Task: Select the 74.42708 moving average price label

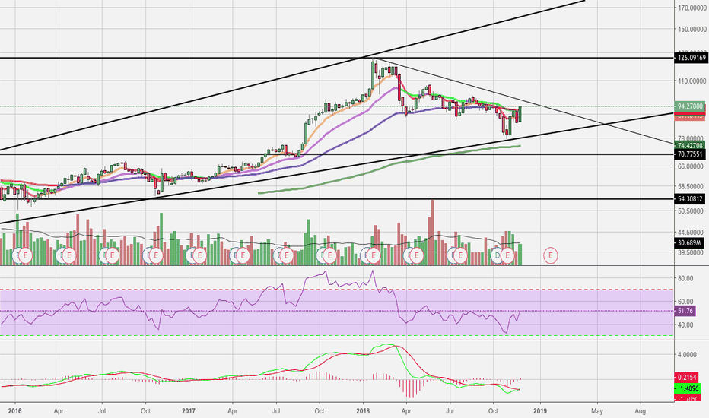Action: 690,145
